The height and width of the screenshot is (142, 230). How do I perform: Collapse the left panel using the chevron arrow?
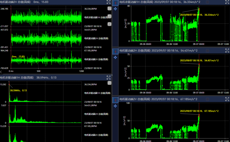point(1,71)
